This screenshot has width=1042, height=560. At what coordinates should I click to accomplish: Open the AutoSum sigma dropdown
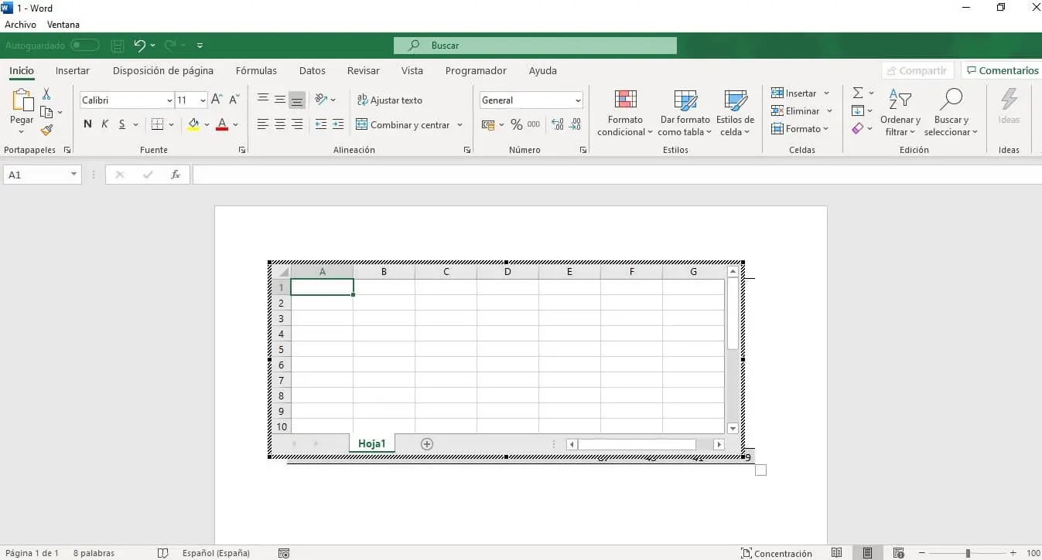point(871,93)
